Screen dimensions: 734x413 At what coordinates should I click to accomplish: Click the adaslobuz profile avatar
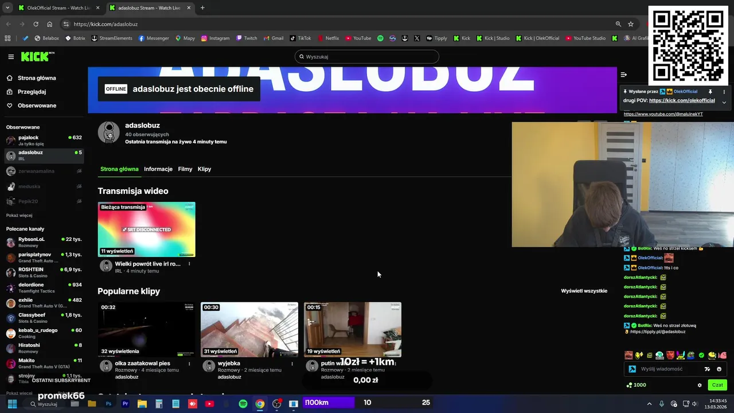108,132
